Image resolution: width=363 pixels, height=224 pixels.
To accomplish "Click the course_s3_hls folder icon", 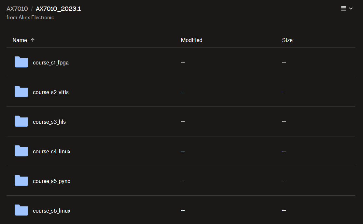I will point(21,121).
